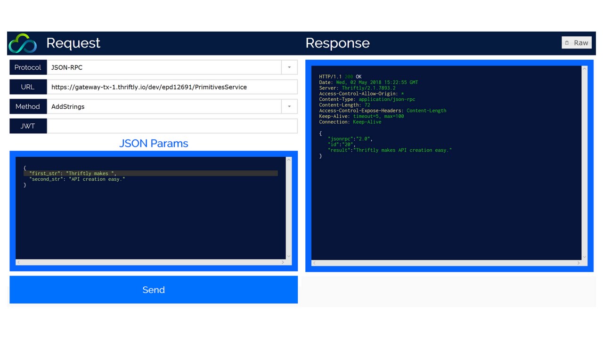The image size is (603, 339).
Task: Click the Content-Type header line
Action: pos(367,99)
